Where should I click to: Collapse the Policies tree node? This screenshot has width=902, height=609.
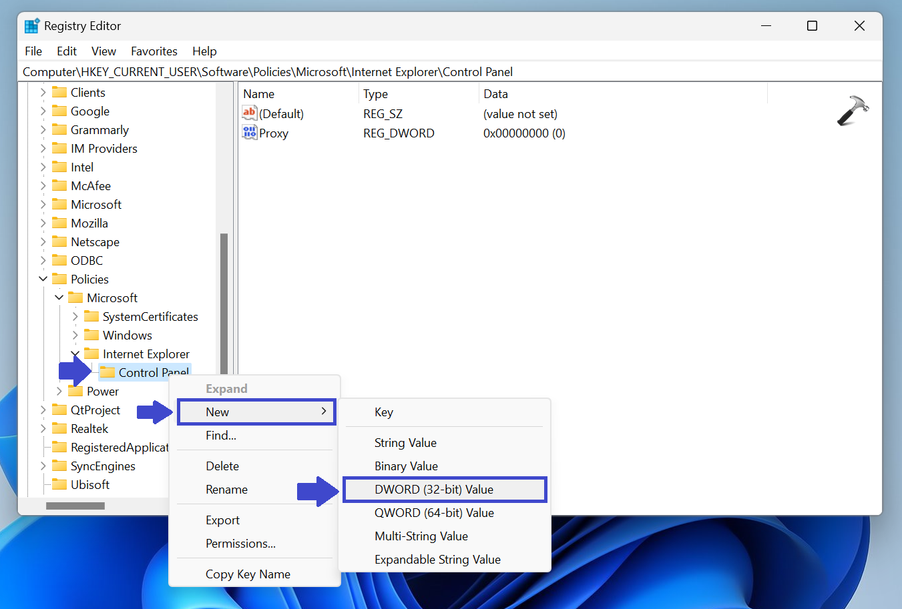tap(43, 279)
